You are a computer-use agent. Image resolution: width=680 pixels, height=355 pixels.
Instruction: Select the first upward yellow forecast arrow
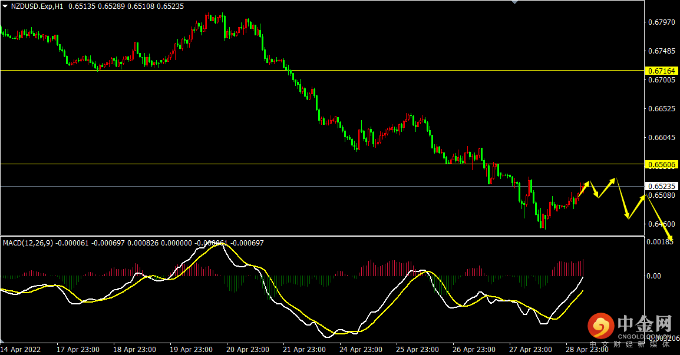584,188
